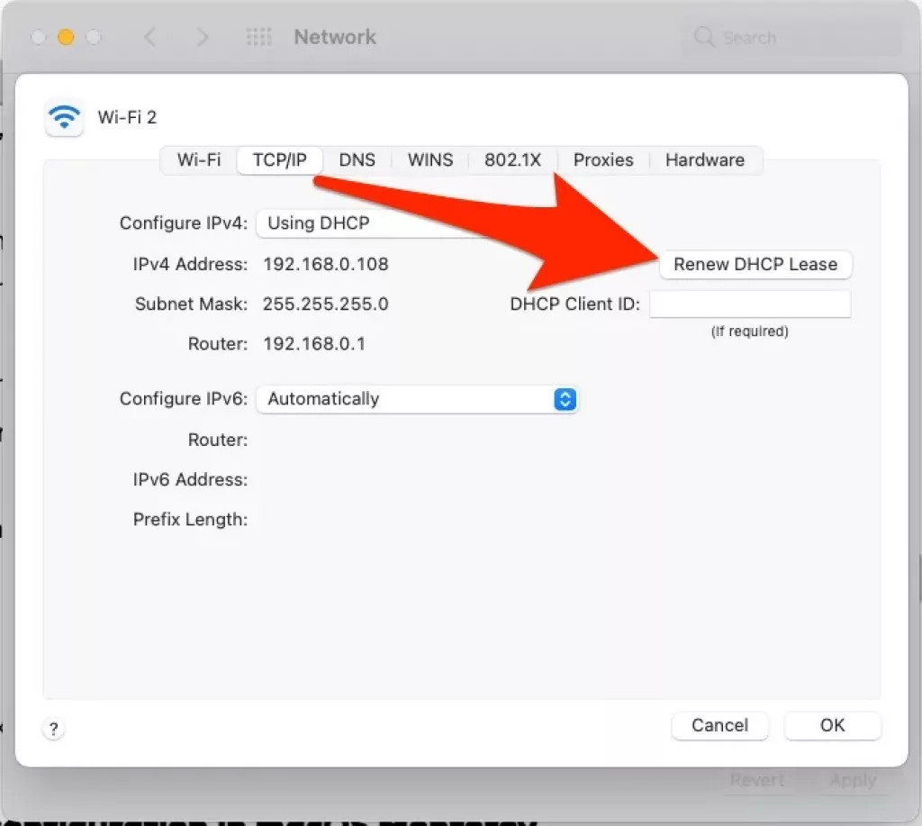Click the Configure IPv6 label
Viewport: 922px width, 826px height.
tap(184, 399)
